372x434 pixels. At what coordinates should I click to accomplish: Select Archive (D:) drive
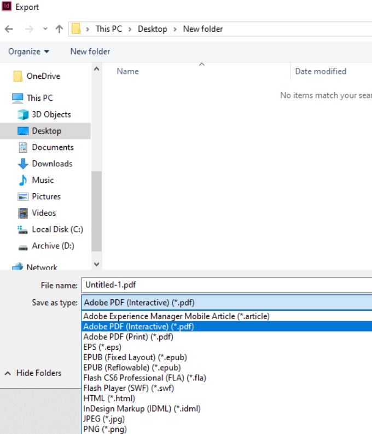tap(53, 246)
